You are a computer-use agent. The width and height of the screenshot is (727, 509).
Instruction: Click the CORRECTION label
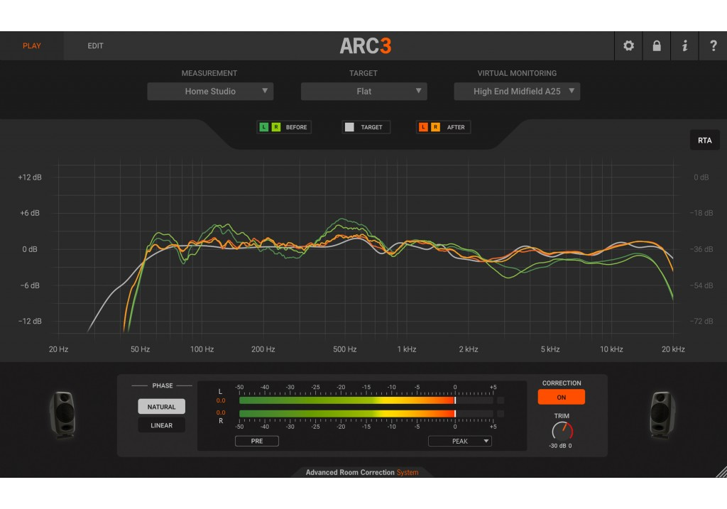pos(562,383)
